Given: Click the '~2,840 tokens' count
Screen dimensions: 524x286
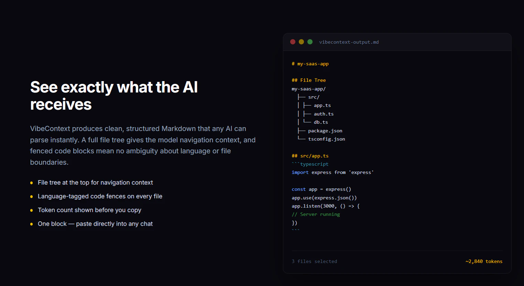Looking at the screenshot, I should point(484,262).
